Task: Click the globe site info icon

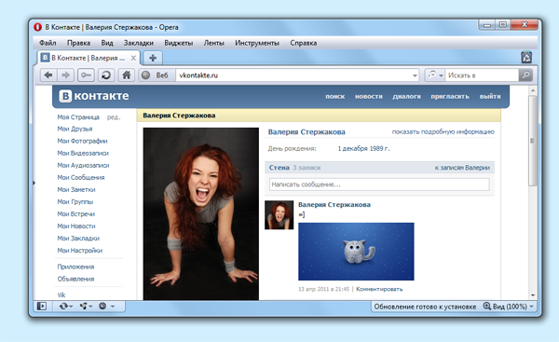Action: tap(145, 75)
